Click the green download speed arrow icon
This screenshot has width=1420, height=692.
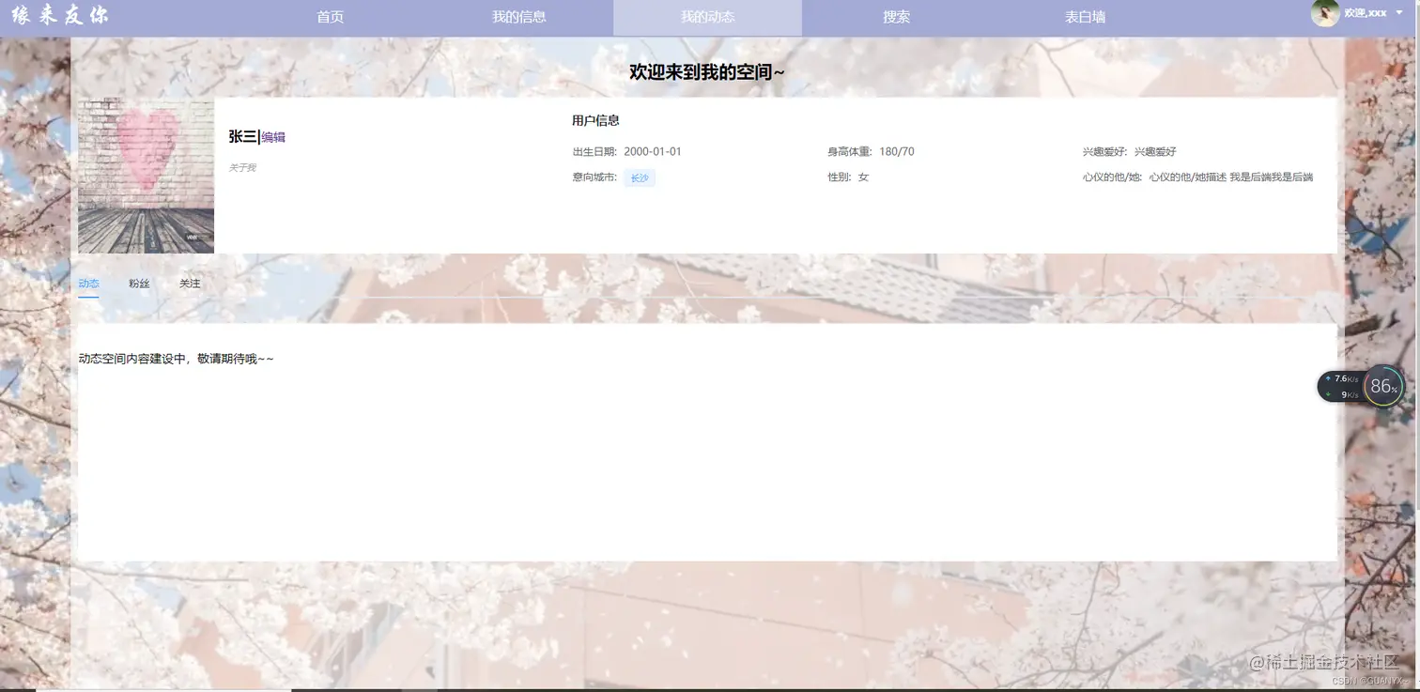tap(1328, 394)
